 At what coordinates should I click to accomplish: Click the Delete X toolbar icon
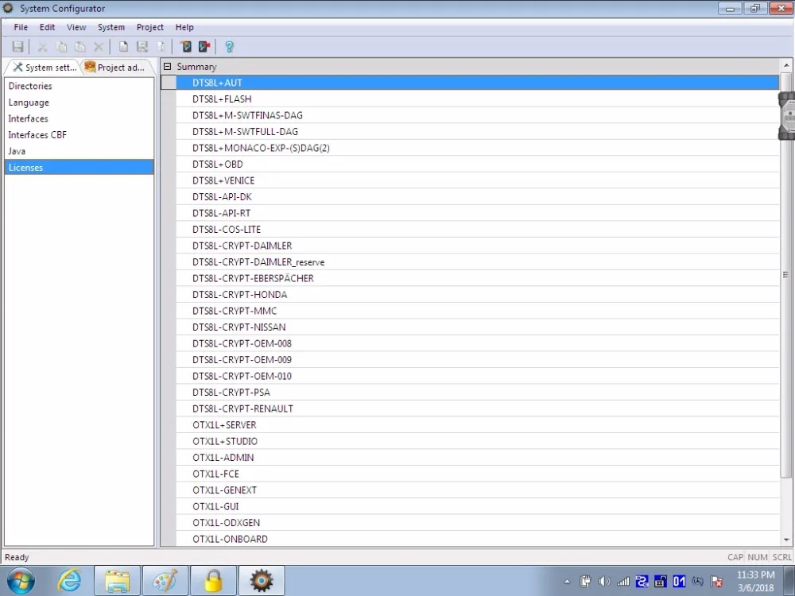tap(99, 47)
